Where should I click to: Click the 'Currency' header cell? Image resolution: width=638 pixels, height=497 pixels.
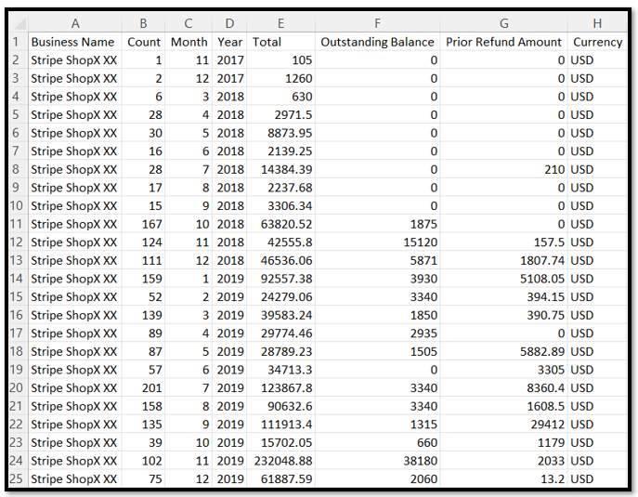(597, 42)
